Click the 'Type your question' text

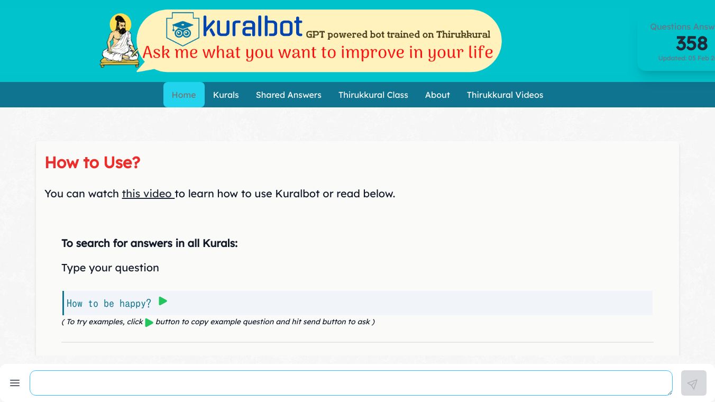click(110, 268)
